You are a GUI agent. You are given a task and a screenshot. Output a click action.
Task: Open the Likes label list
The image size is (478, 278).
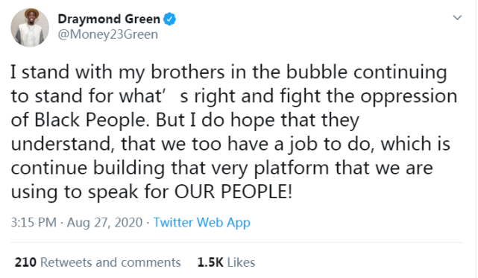click(241, 262)
